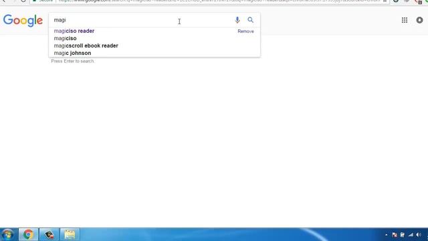Open the Windows Start menu

(7, 234)
